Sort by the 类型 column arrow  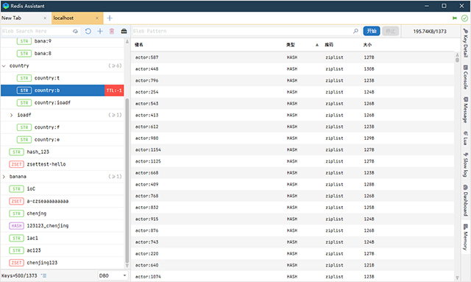click(x=317, y=45)
